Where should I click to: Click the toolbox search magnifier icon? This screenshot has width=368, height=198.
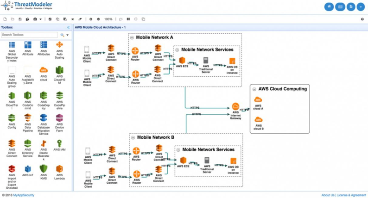pyautogui.click(x=62, y=35)
